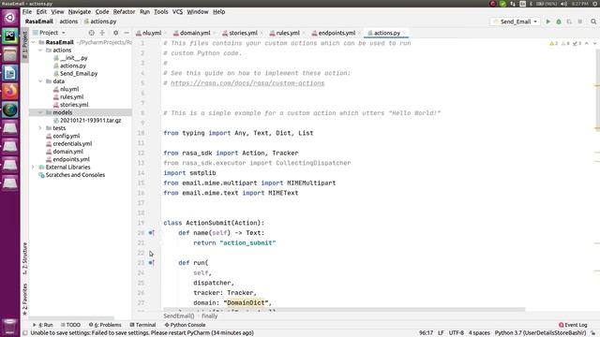Viewport: 600px width, 337px height.
Task: Launch Firefox from the dock
Action: coord(10,92)
